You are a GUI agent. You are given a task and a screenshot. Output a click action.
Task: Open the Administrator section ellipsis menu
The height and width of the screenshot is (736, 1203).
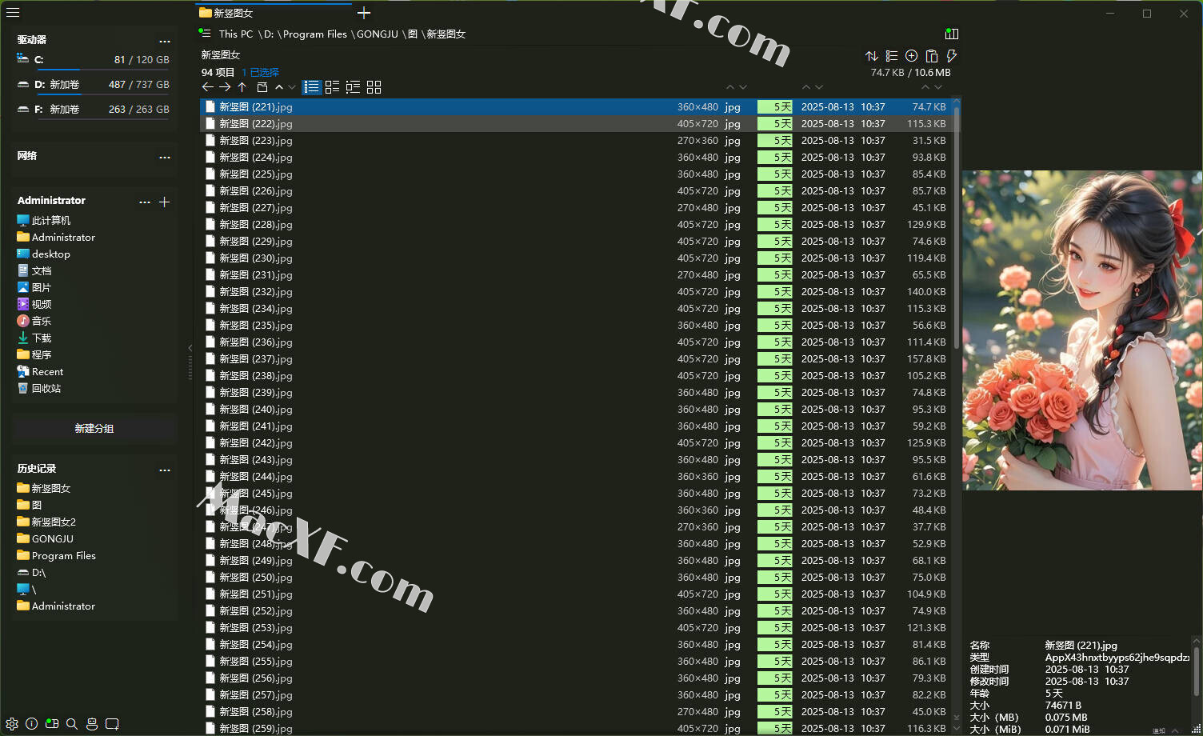click(145, 202)
